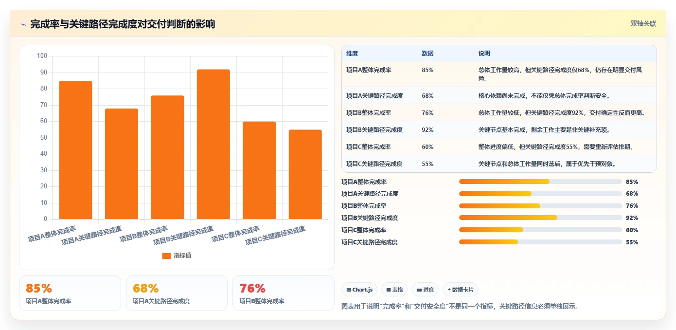The width and height of the screenshot is (676, 330).
Task: Click the 表格 chip
Action: click(x=394, y=290)
